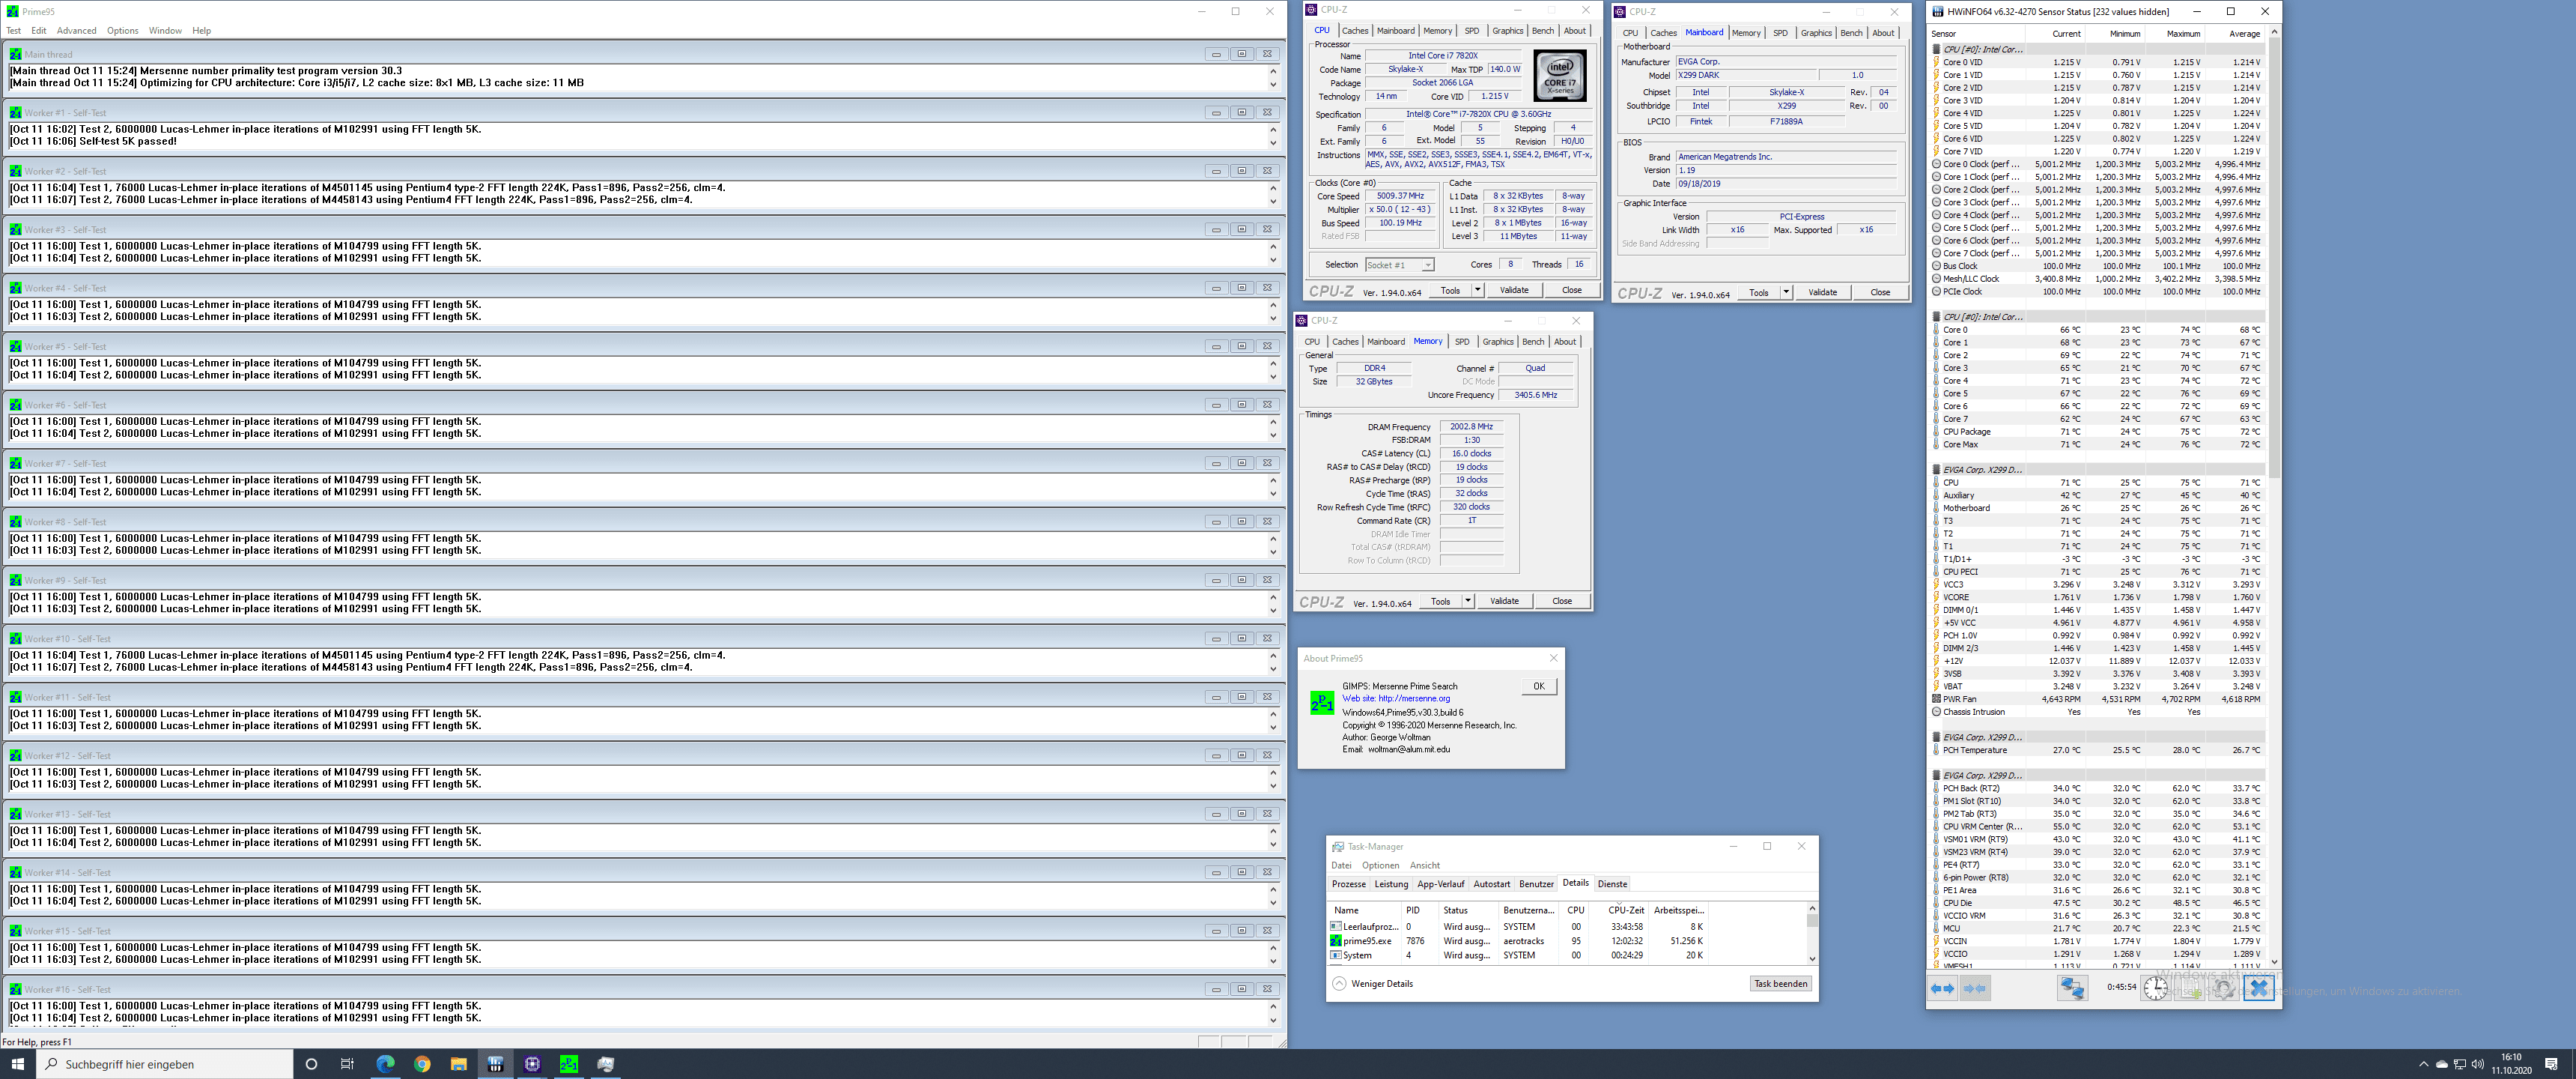The image size is (2576, 1079).
Task: Click CPU-Z taskbar icon
Action: (532, 1064)
